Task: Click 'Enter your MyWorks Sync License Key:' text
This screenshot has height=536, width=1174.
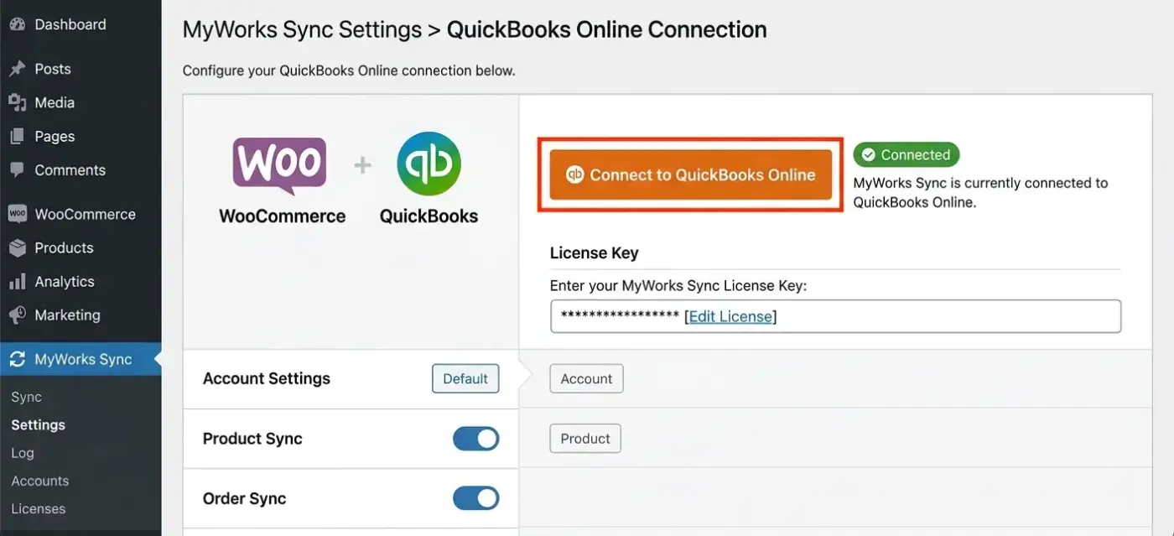Action: point(678,285)
